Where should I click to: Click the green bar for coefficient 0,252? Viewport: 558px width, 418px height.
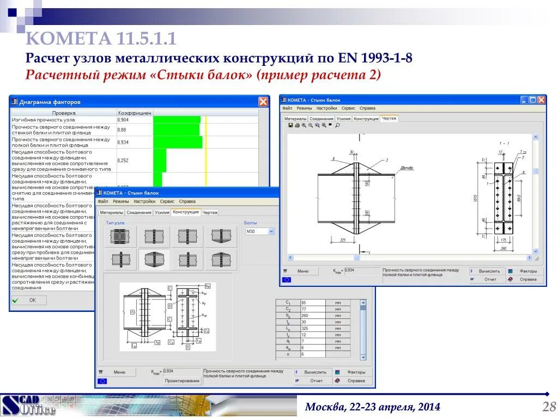pos(160,161)
